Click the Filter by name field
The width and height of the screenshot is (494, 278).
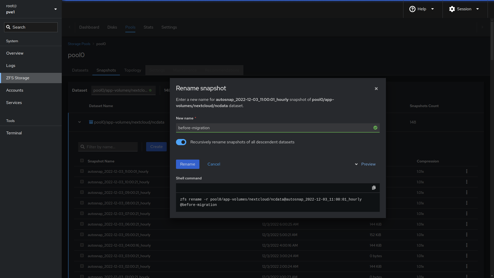pyautogui.click(x=108, y=147)
